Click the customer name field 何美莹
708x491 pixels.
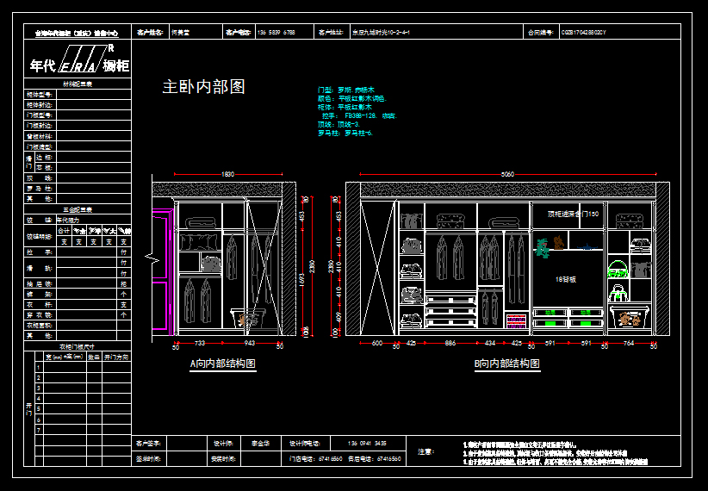[181, 32]
